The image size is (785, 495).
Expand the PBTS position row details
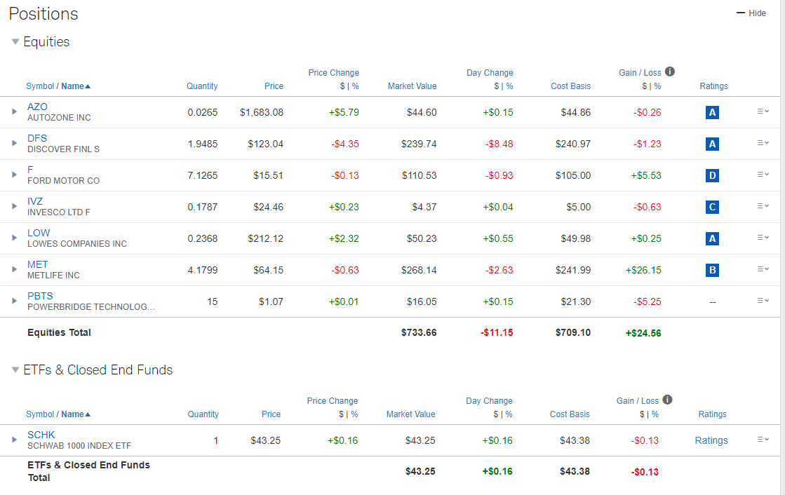tap(14, 301)
